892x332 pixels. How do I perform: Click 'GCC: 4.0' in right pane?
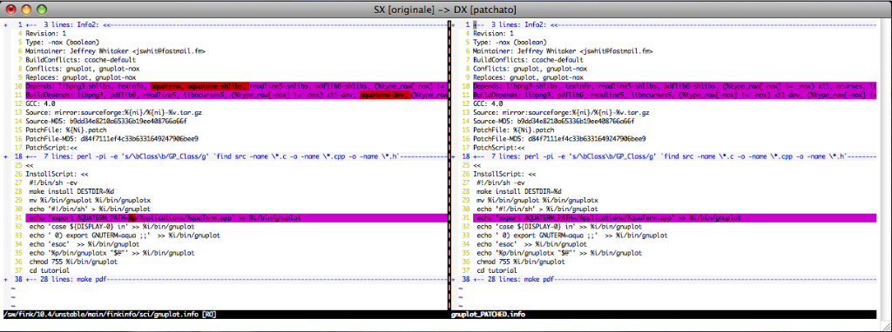click(x=488, y=103)
